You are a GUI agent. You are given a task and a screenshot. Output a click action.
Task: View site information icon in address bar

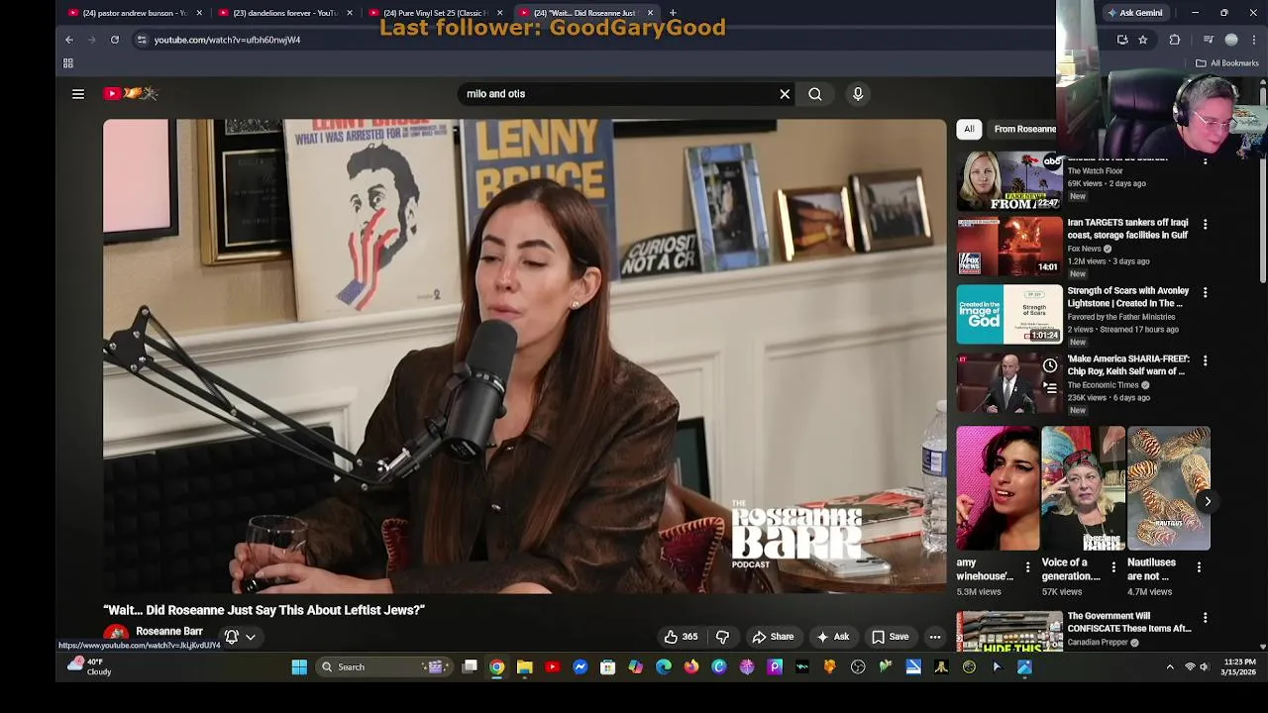click(142, 40)
